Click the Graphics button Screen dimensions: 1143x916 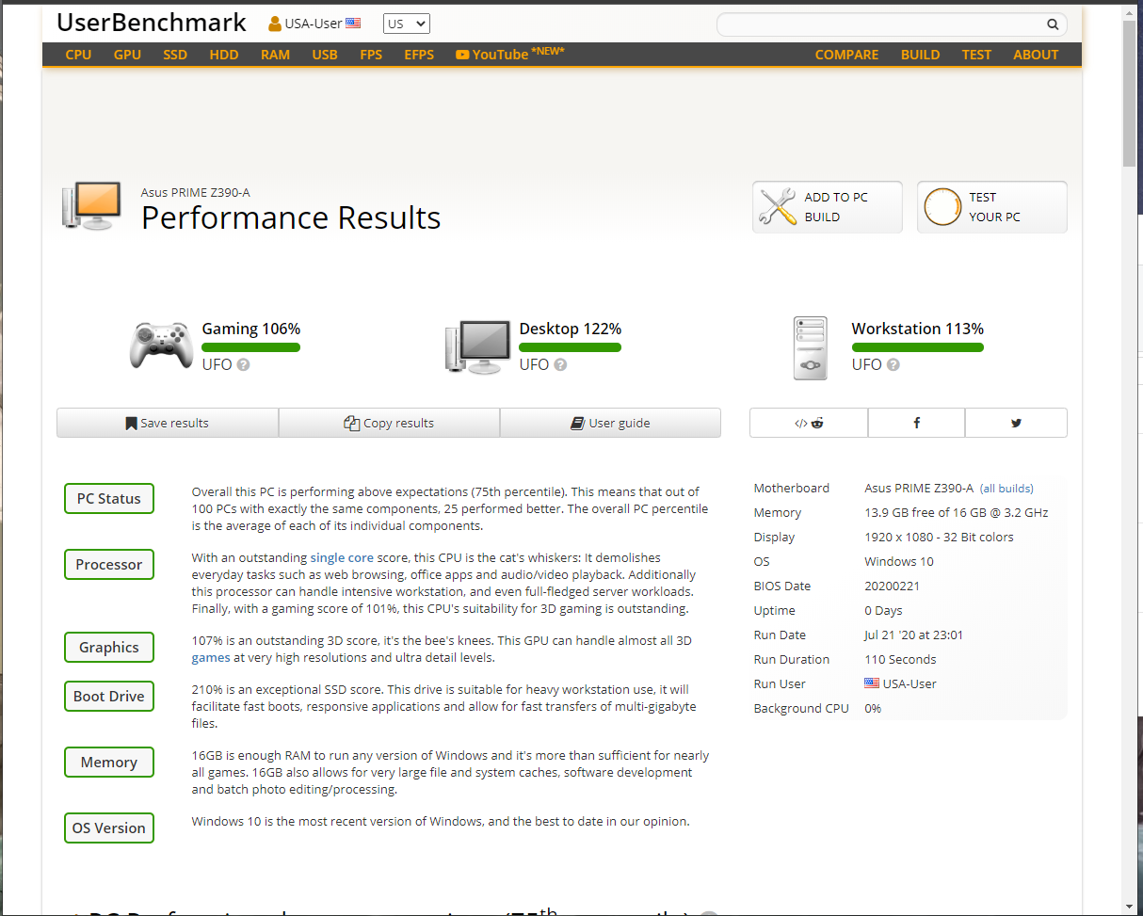(x=109, y=648)
